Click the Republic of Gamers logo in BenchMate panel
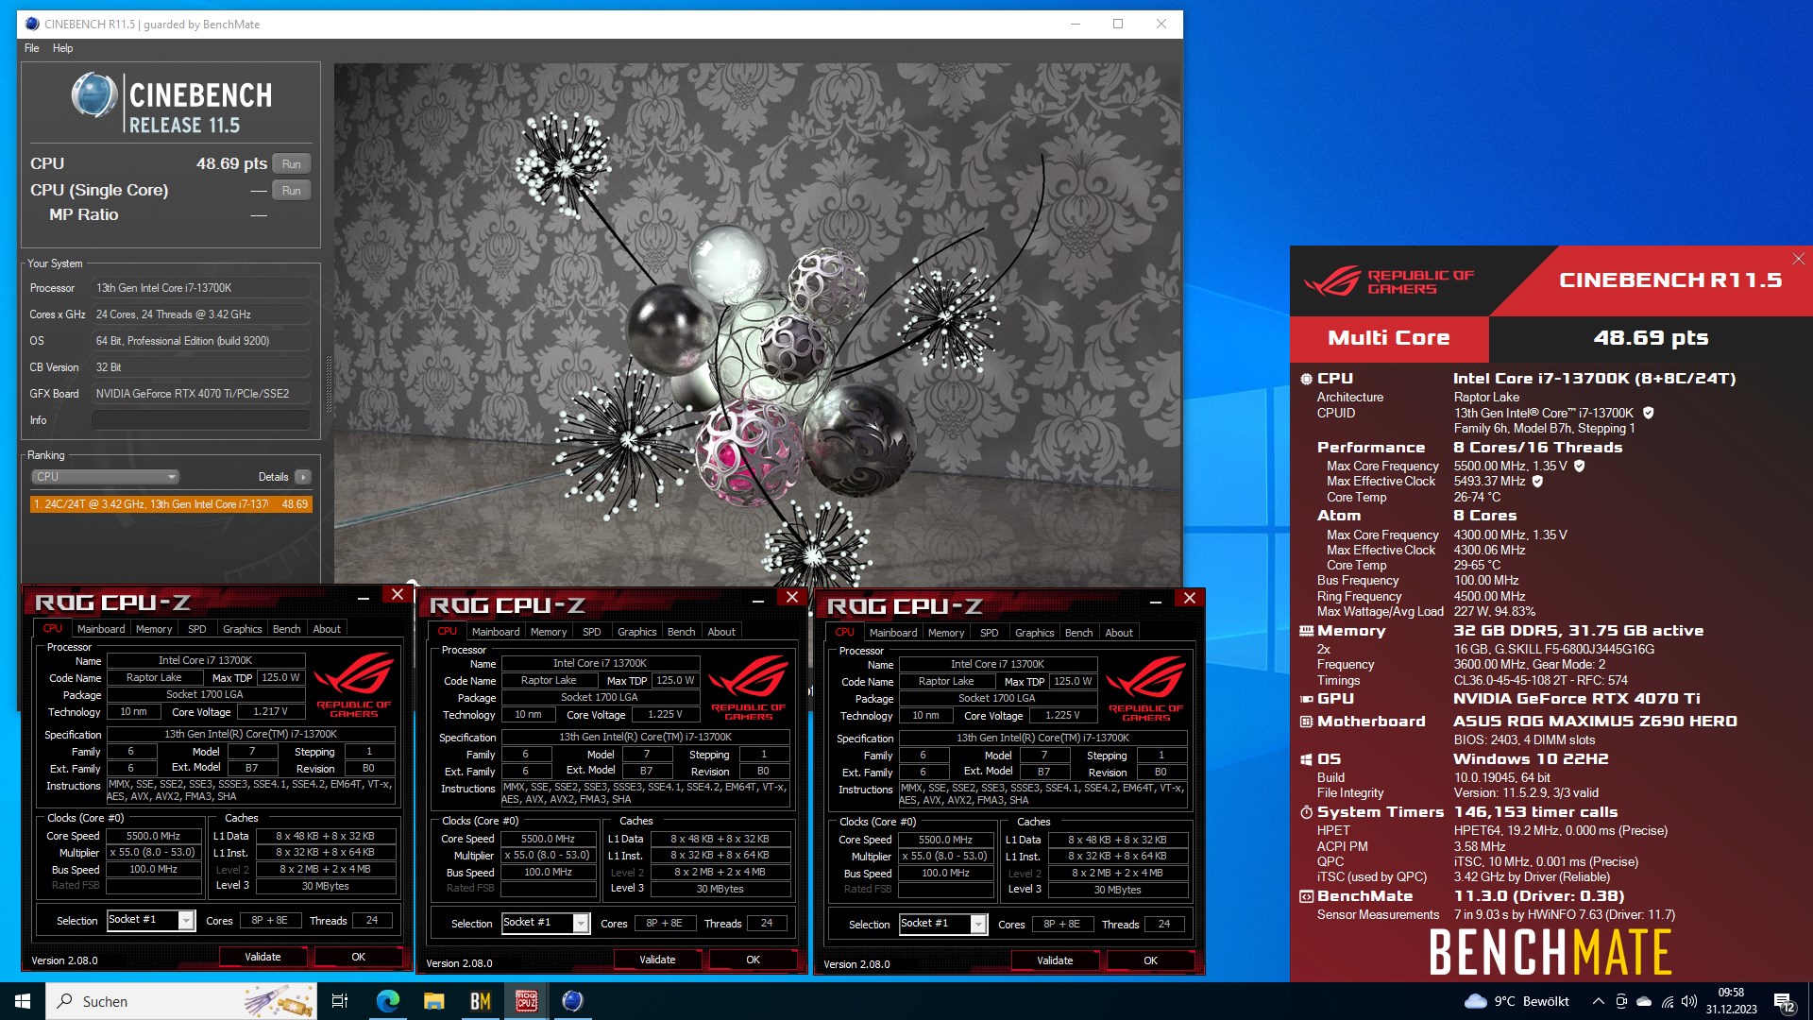This screenshot has height=1020, width=1813. tap(1388, 281)
